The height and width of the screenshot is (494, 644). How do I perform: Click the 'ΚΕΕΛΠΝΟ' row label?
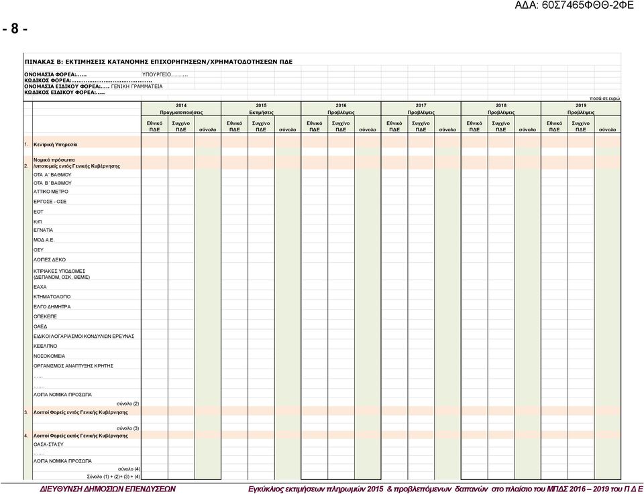[x=46, y=346]
